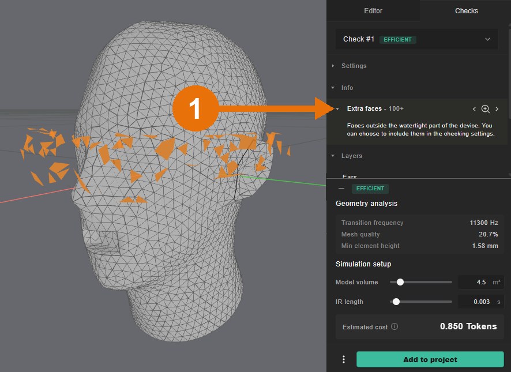Minimize the Geometry analysis panel
The height and width of the screenshot is (372, 511).
(x=341, y=189)
